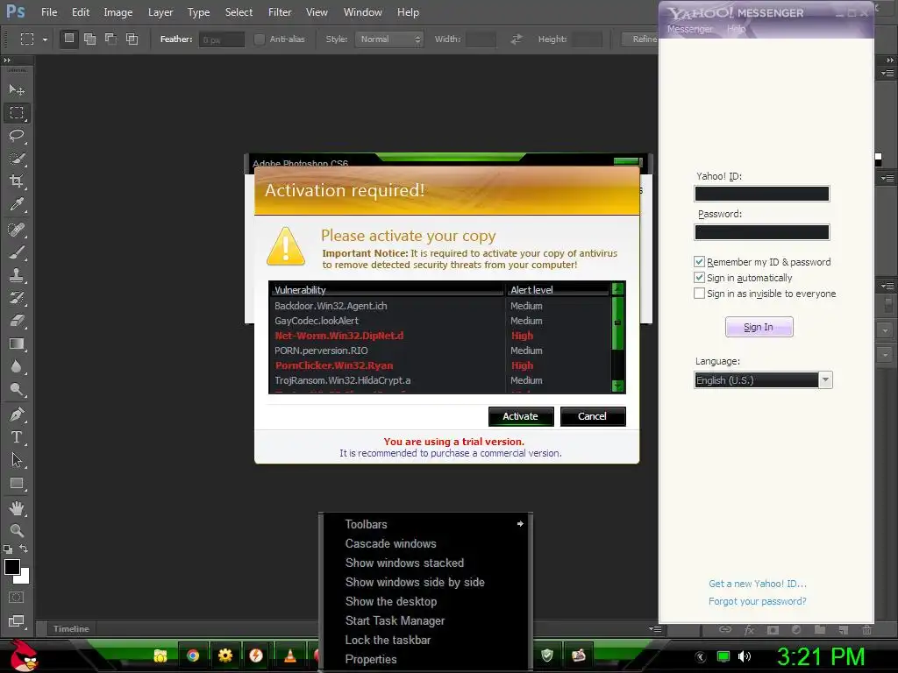Click the Yahoo! ID input field
This screenshot has width=898, height=673.
[762, 194]
